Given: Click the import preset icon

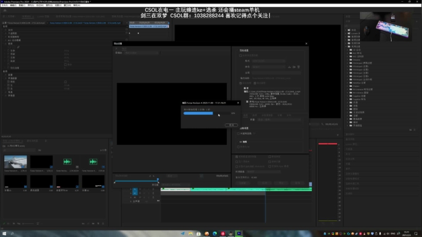Looking at the screenshot, I should 294,67.
